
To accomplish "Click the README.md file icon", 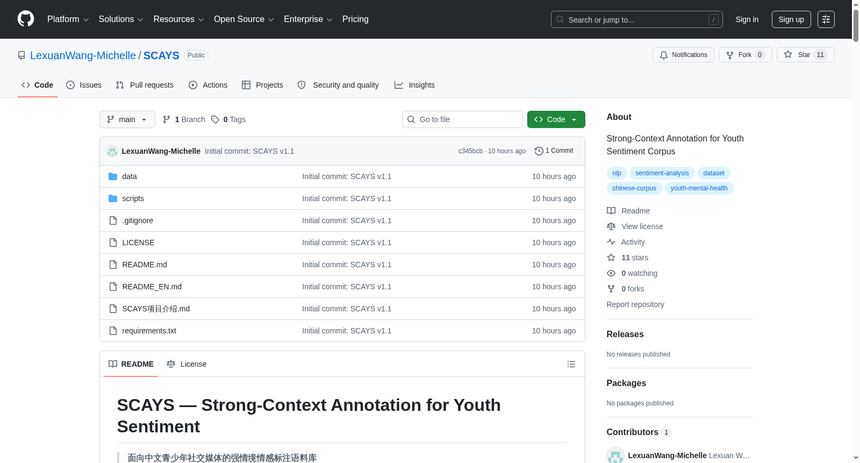I will click(113, 265).
